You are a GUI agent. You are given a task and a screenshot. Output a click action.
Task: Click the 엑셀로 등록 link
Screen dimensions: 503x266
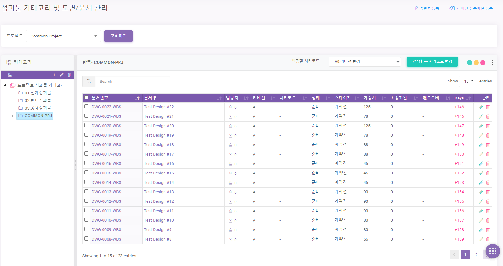pos(427,8)
